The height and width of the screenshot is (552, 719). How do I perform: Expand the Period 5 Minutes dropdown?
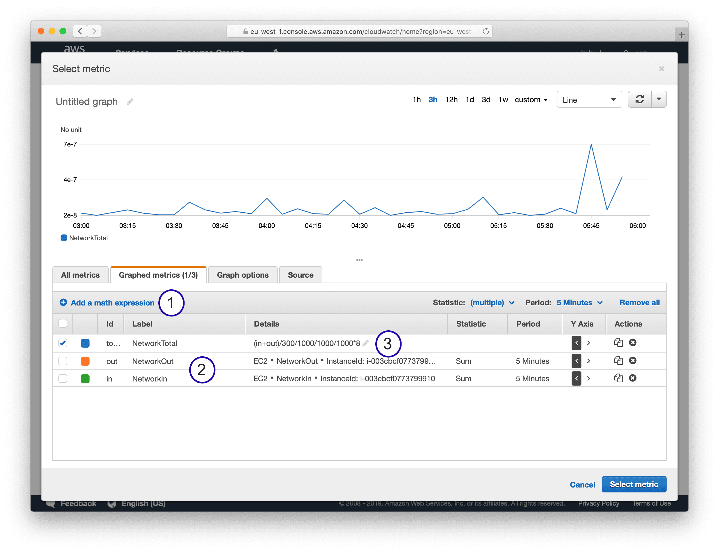(580, 303)
